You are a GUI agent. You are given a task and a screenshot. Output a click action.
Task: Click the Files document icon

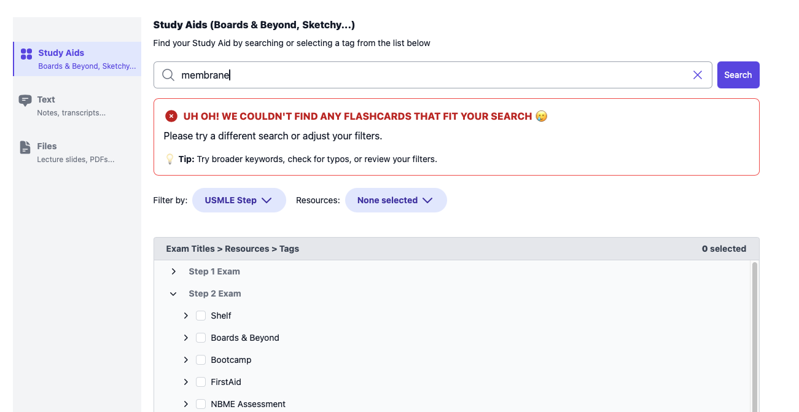click(25, 147)
